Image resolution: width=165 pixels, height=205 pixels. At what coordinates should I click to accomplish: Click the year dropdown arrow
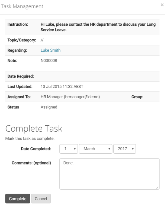[133, 149]
